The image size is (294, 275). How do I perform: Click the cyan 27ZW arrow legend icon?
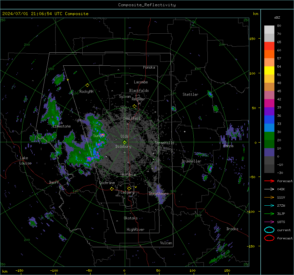tap(269, 206)
